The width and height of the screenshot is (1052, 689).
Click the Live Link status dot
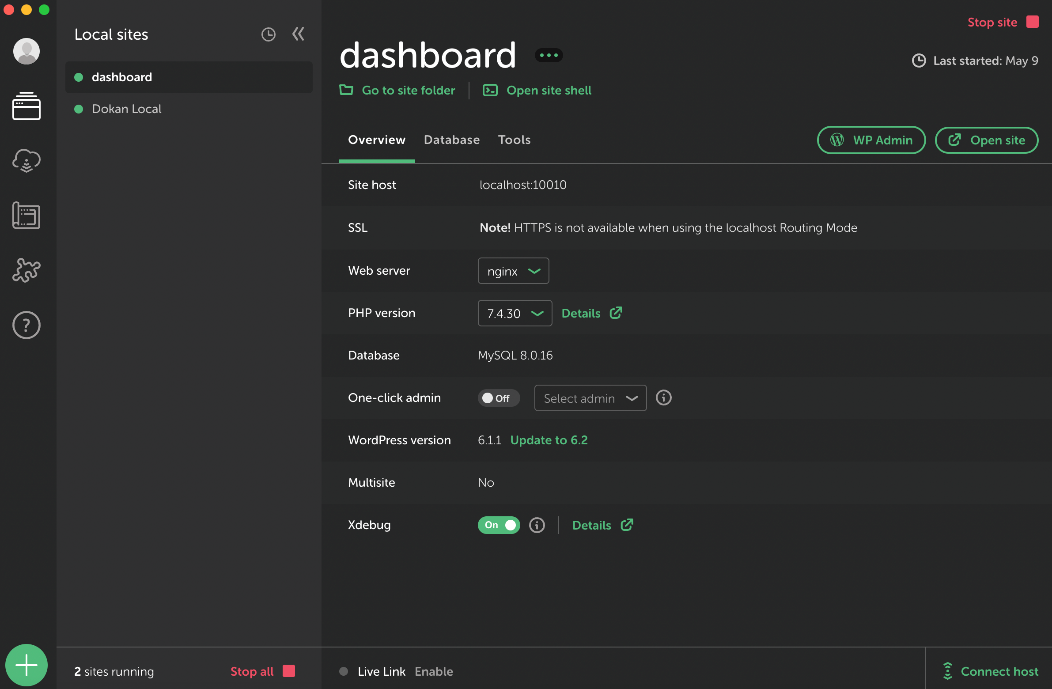[x=344, y=671]
